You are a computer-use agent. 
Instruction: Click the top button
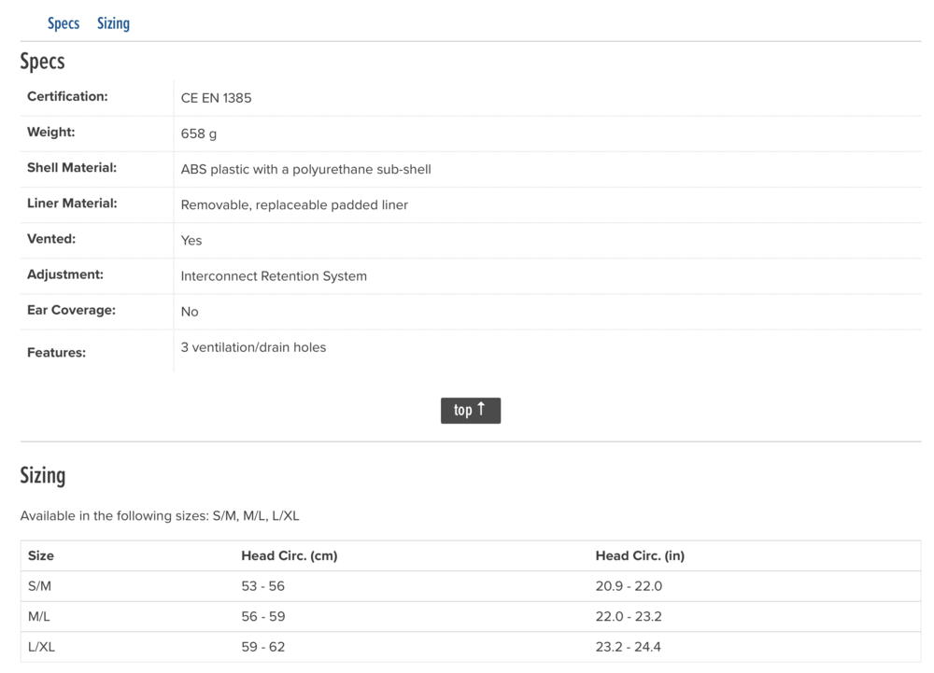[x=471, y=411]
